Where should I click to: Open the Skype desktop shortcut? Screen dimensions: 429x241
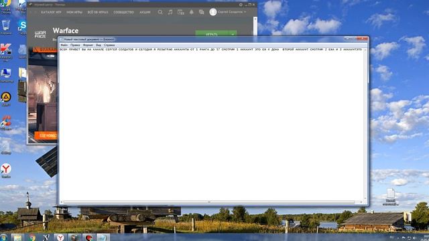pos(22,27)
